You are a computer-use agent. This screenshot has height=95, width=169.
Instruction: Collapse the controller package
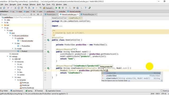pyautogui.click(x=13, y=38)
